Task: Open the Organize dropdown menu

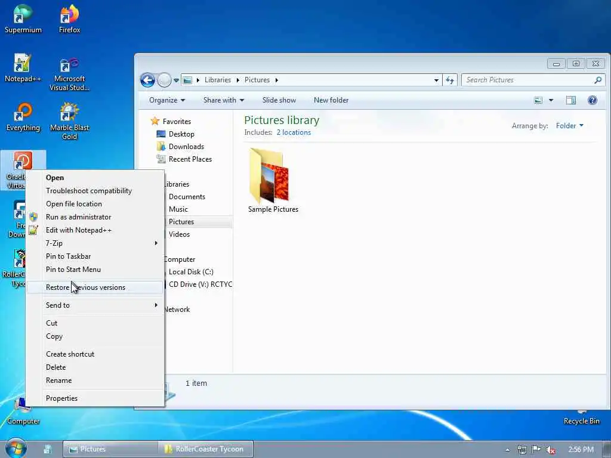Action: click(x=167, y=100)
